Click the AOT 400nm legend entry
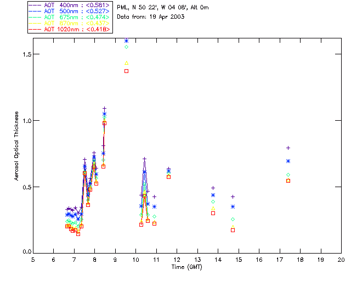Viewport: 351px width, 281px height. tap(70, 5)
